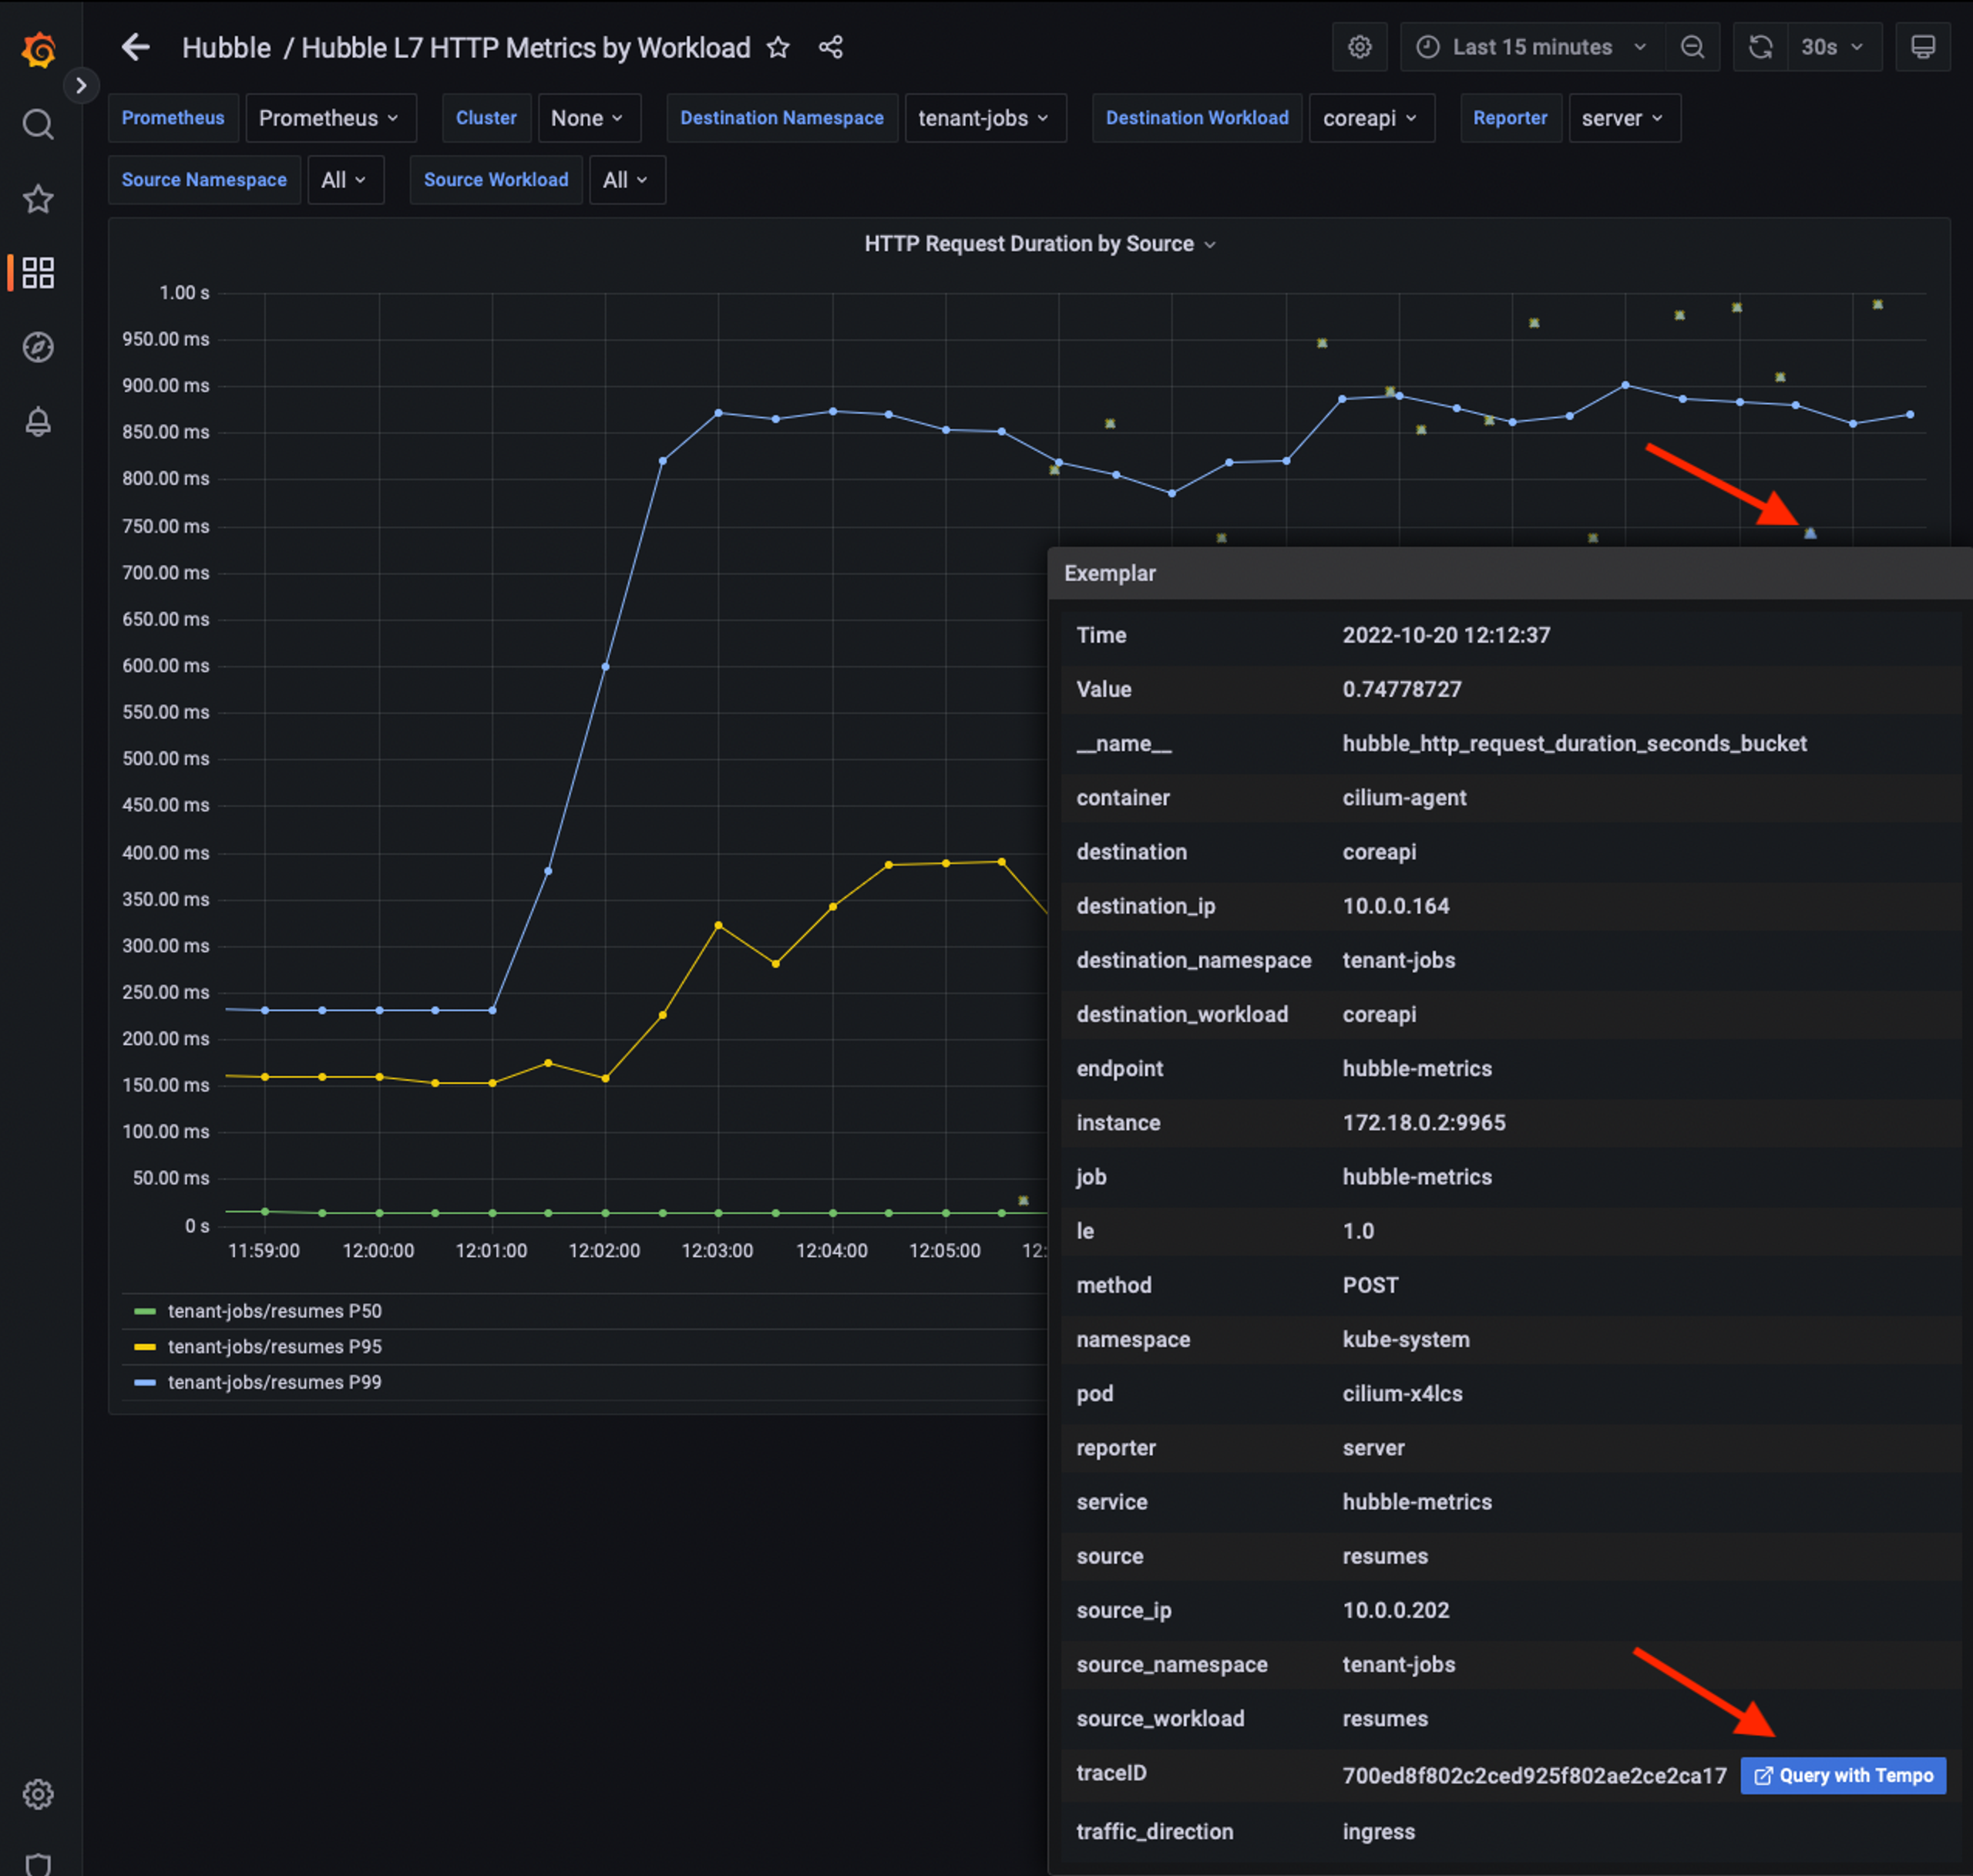Enable kiosk mode with the monitor icon

[1922, 46]
